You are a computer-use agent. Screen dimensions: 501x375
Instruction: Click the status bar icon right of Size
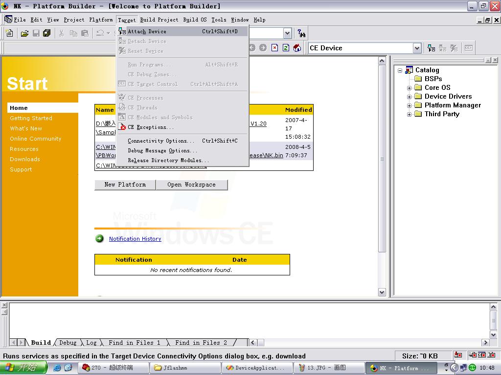pos(458,354)
